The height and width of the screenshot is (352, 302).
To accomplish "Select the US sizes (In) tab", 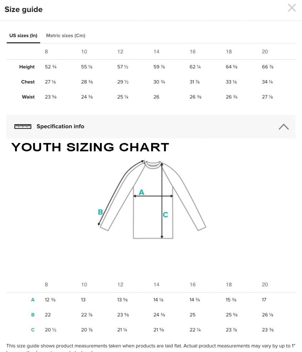I will pyautogui.click(x=23, y=35).
